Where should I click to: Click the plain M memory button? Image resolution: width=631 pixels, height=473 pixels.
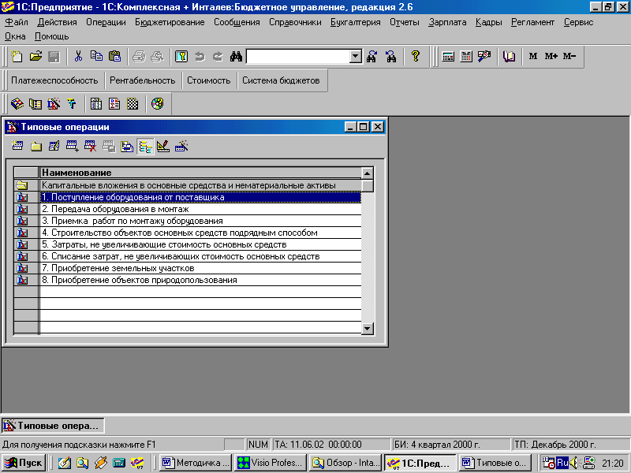tap(533, 56)
